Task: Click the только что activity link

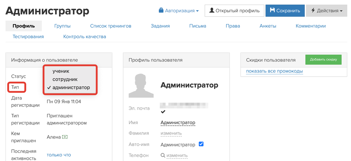Action: coord(59,155)
